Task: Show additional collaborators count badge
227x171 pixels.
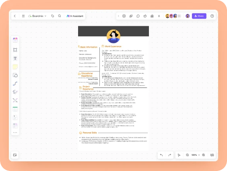Action: 179,16
